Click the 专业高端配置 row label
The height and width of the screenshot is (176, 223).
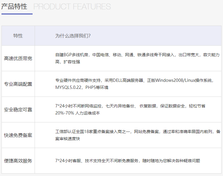coord(18,84)
